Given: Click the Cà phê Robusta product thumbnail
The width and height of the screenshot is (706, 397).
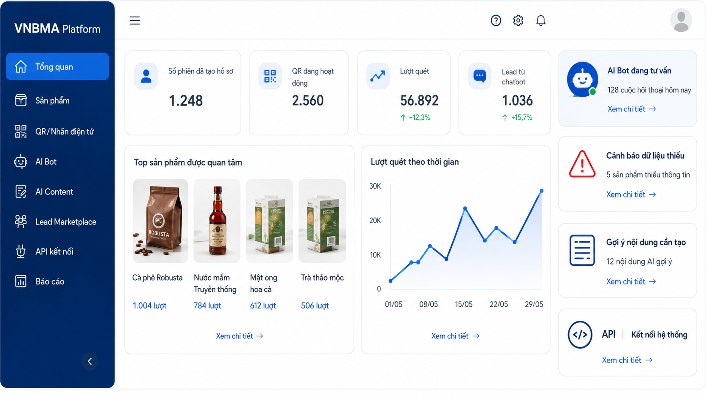Looking at the screenshot, I should pos(160,221).
